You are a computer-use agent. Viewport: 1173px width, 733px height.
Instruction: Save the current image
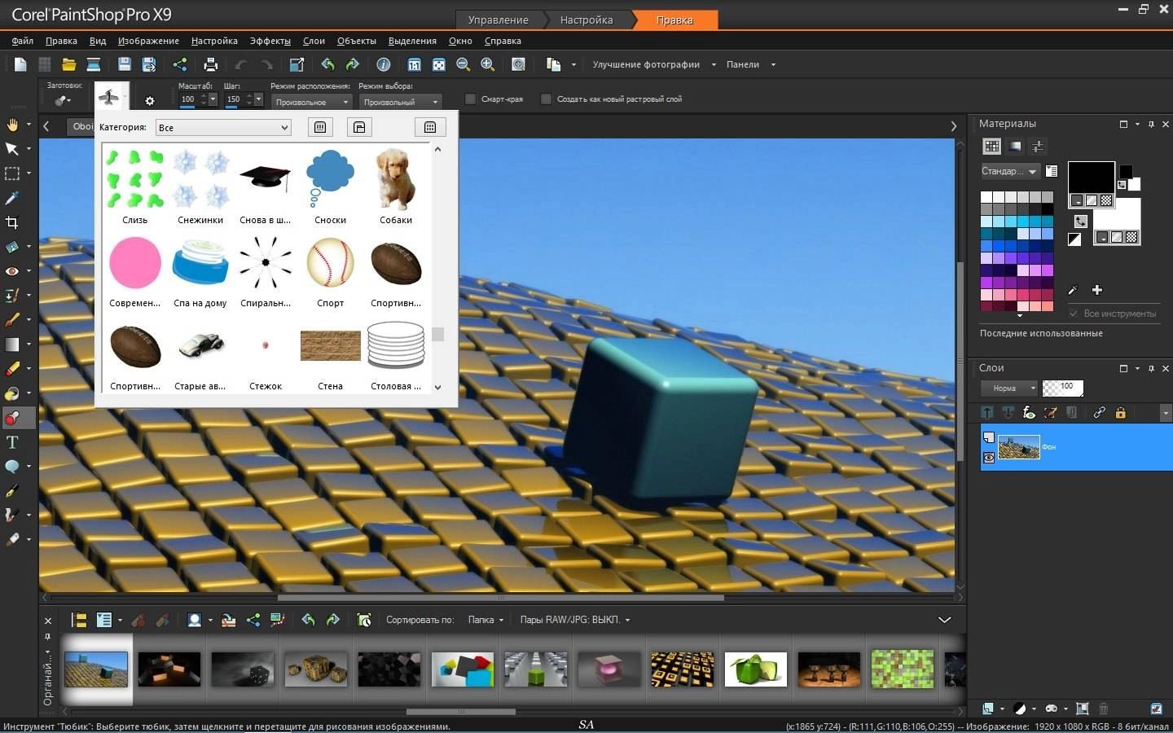pos(125,64)
